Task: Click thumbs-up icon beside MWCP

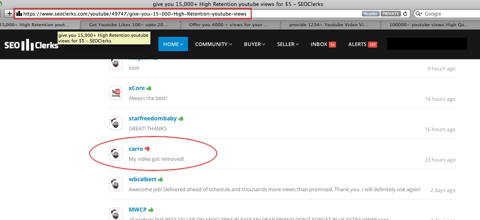Action: click(151, 210)
